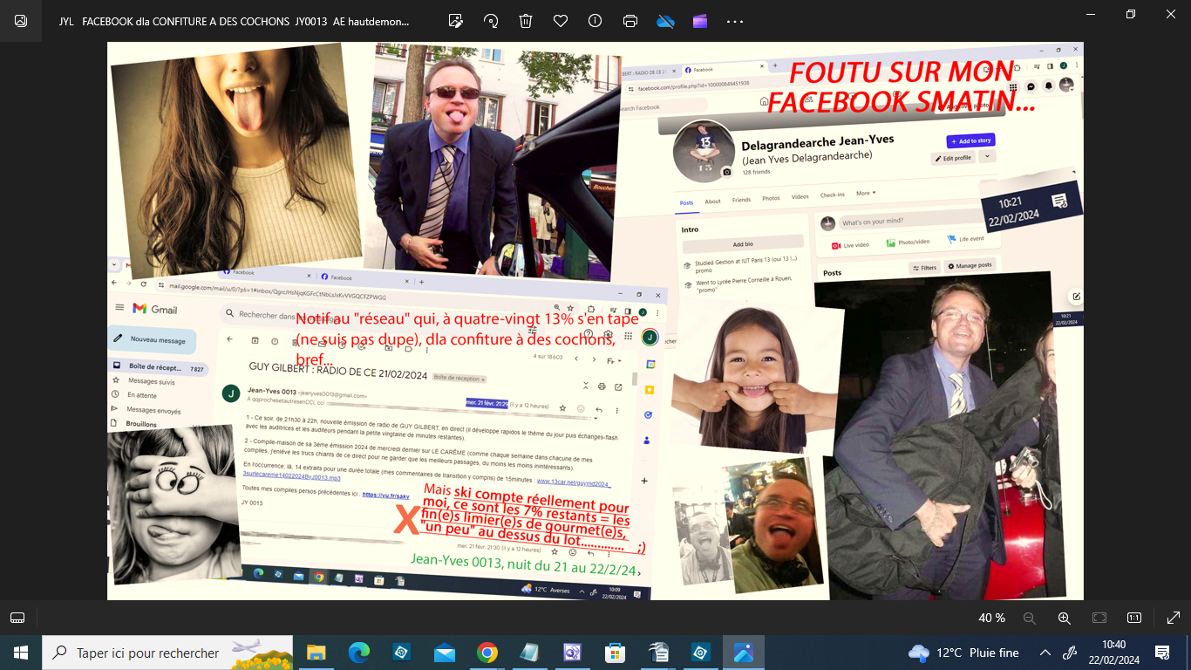
Task: Click the OneDrive cloud icon in toolbar
Action: point(665,21)
